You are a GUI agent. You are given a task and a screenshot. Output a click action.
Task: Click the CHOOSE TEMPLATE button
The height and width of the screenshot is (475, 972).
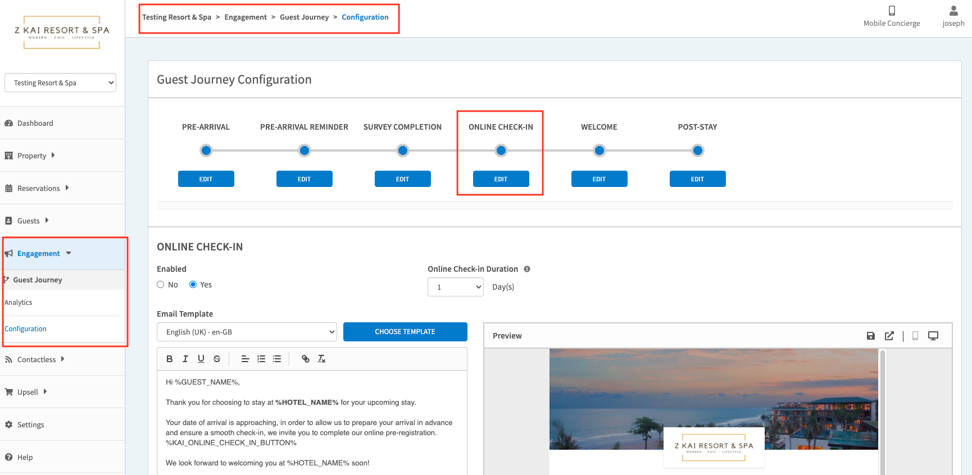click(x=405, y=332)
